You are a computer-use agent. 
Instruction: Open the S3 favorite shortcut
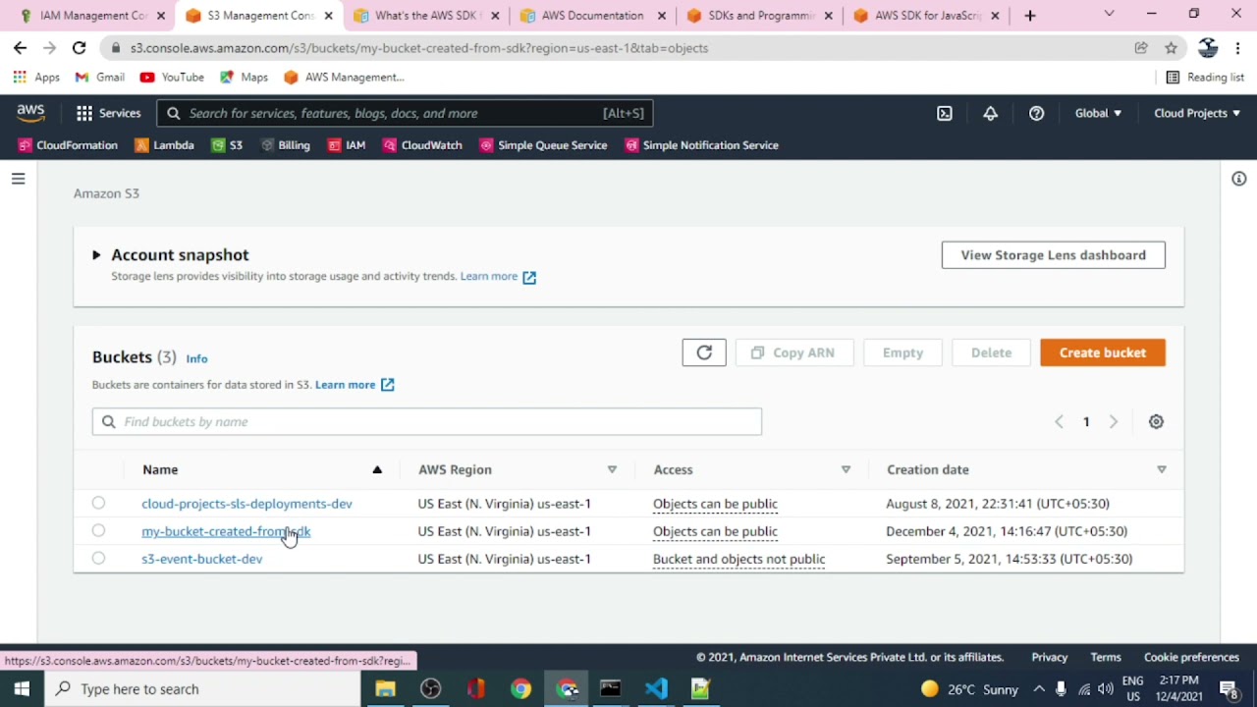(x=227, y=145)
